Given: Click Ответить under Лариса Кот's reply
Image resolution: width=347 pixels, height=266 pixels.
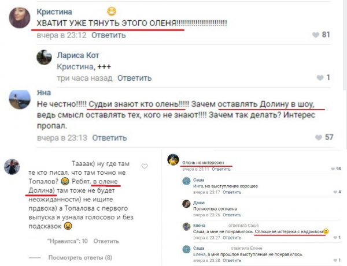Looking at the screenshot, I should point(134,78).
